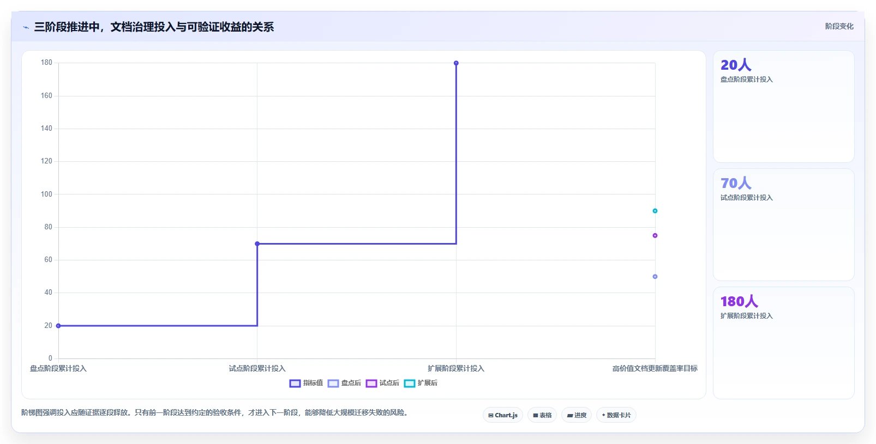Screen dimensions: 876x444
Task: Click the peak data point at 180
Action: click(456, 63)
